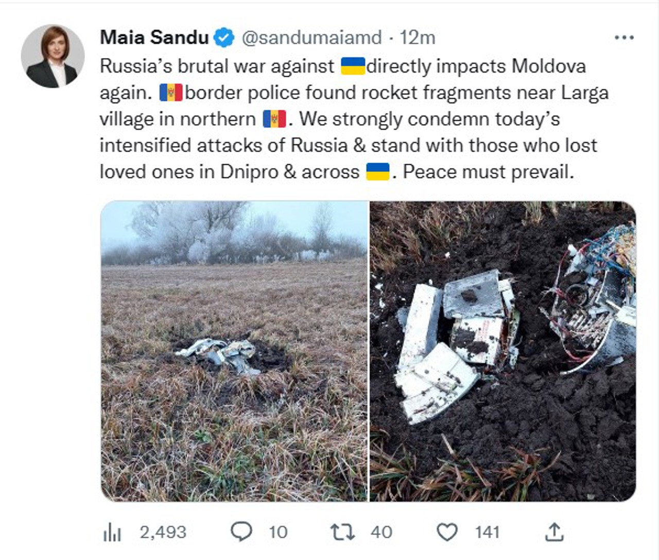Click the 141 likes count
This screenshot has height=560, width=659.
click(x=487, y=532)
